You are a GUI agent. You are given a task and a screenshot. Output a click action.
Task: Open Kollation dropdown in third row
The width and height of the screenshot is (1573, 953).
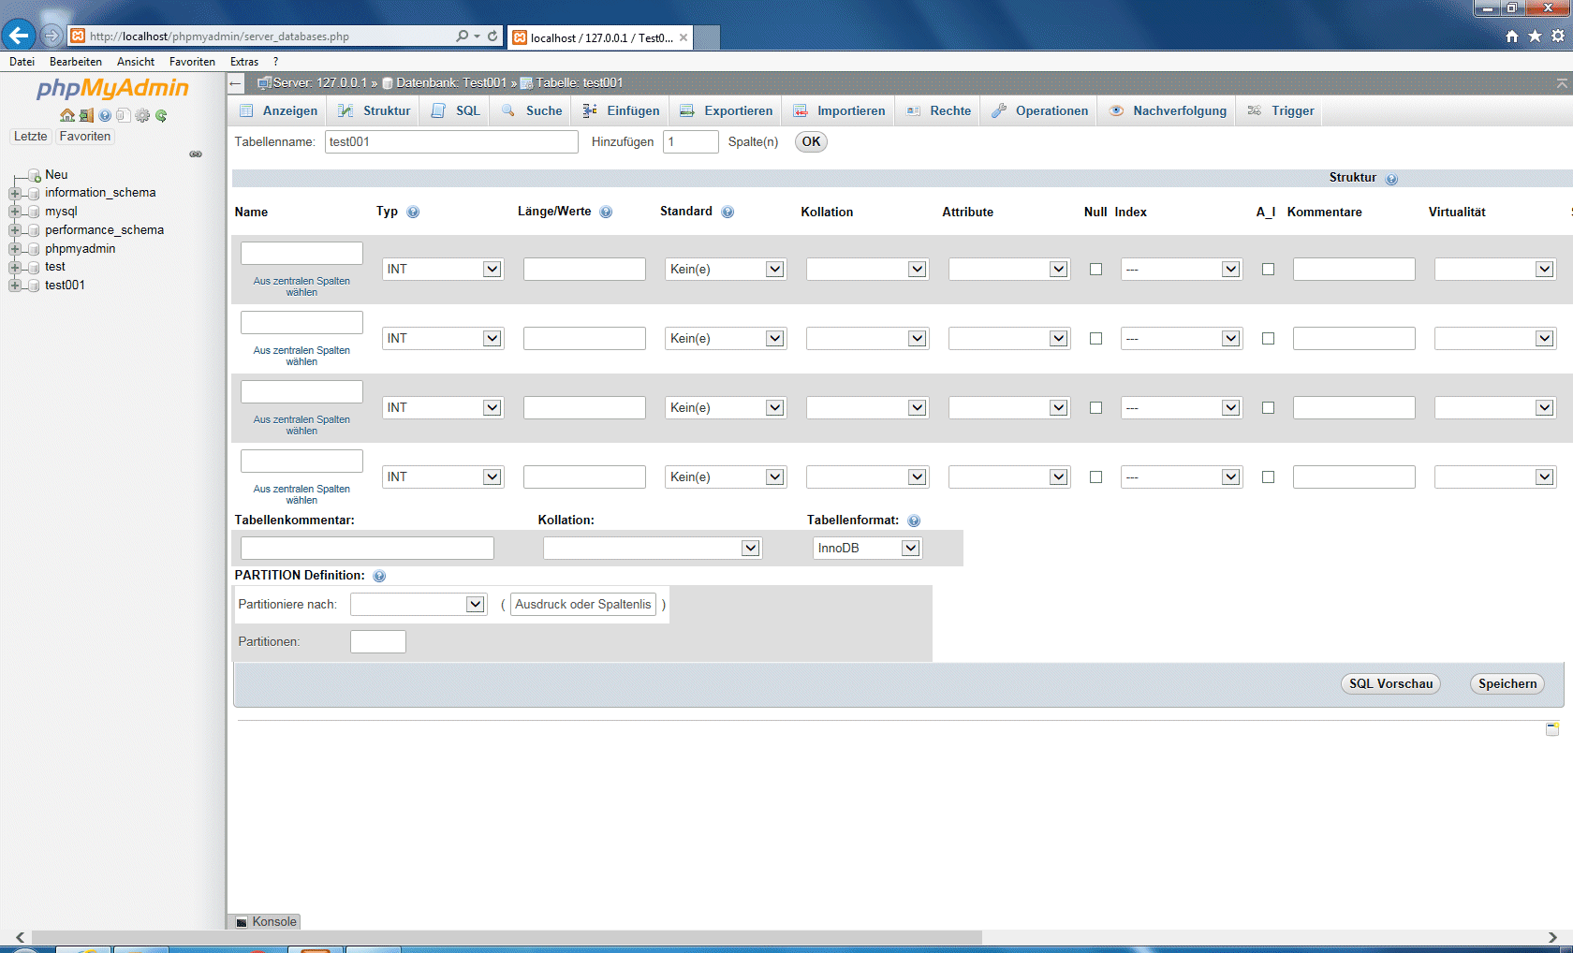867,408
